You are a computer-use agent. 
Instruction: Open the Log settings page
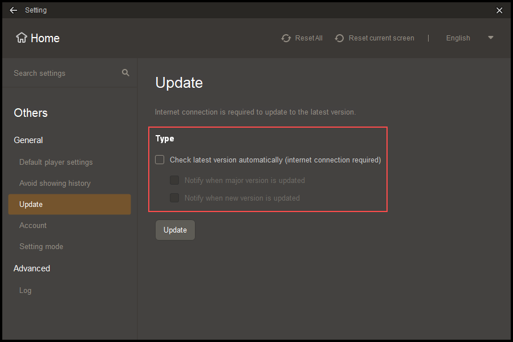25,291
